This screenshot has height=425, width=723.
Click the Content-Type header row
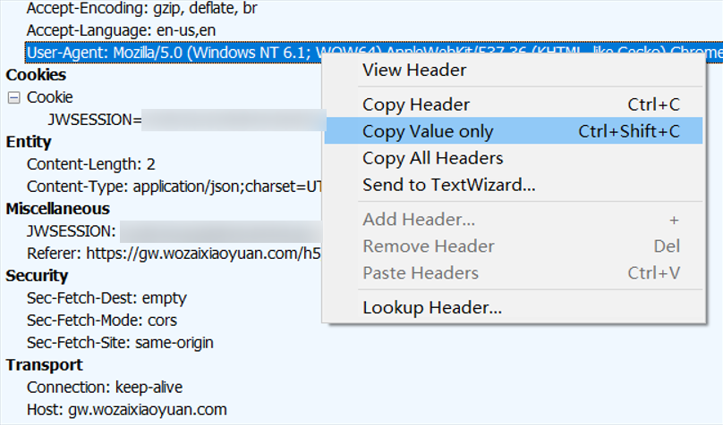pos(170,187)
